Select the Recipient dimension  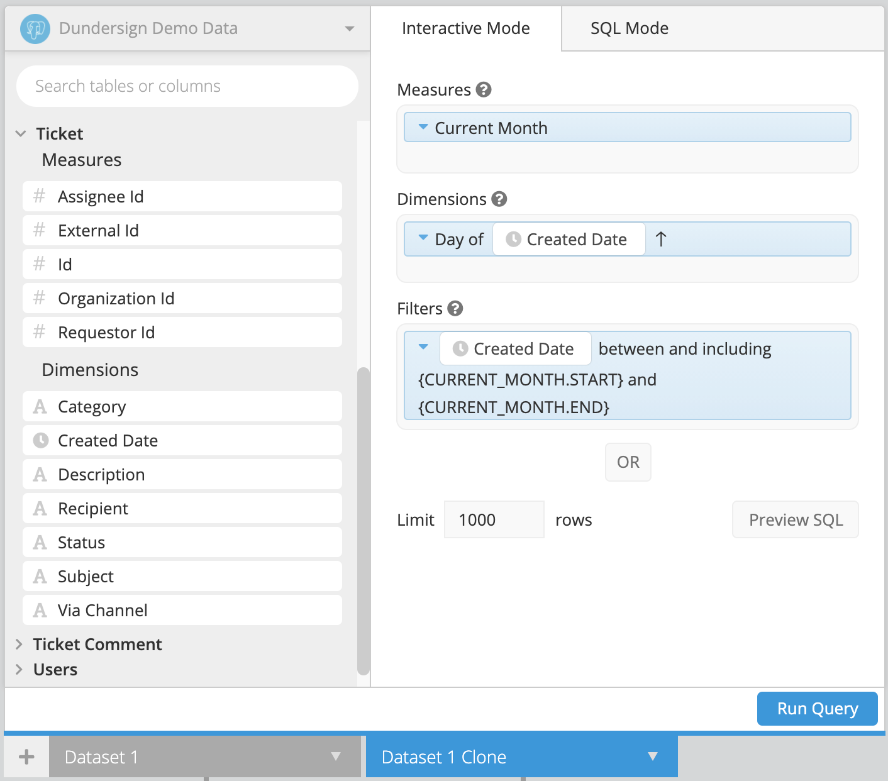pyautogui.click(x=182, y=508)
